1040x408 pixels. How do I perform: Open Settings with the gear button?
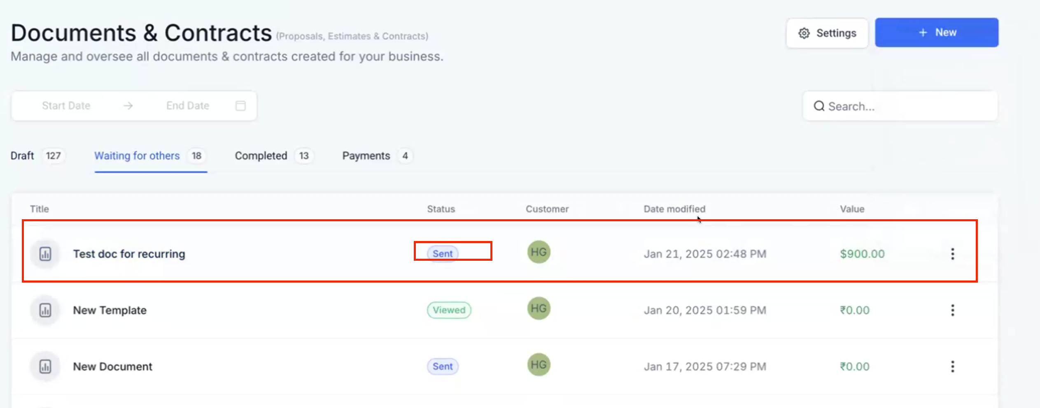pos(827,33)
